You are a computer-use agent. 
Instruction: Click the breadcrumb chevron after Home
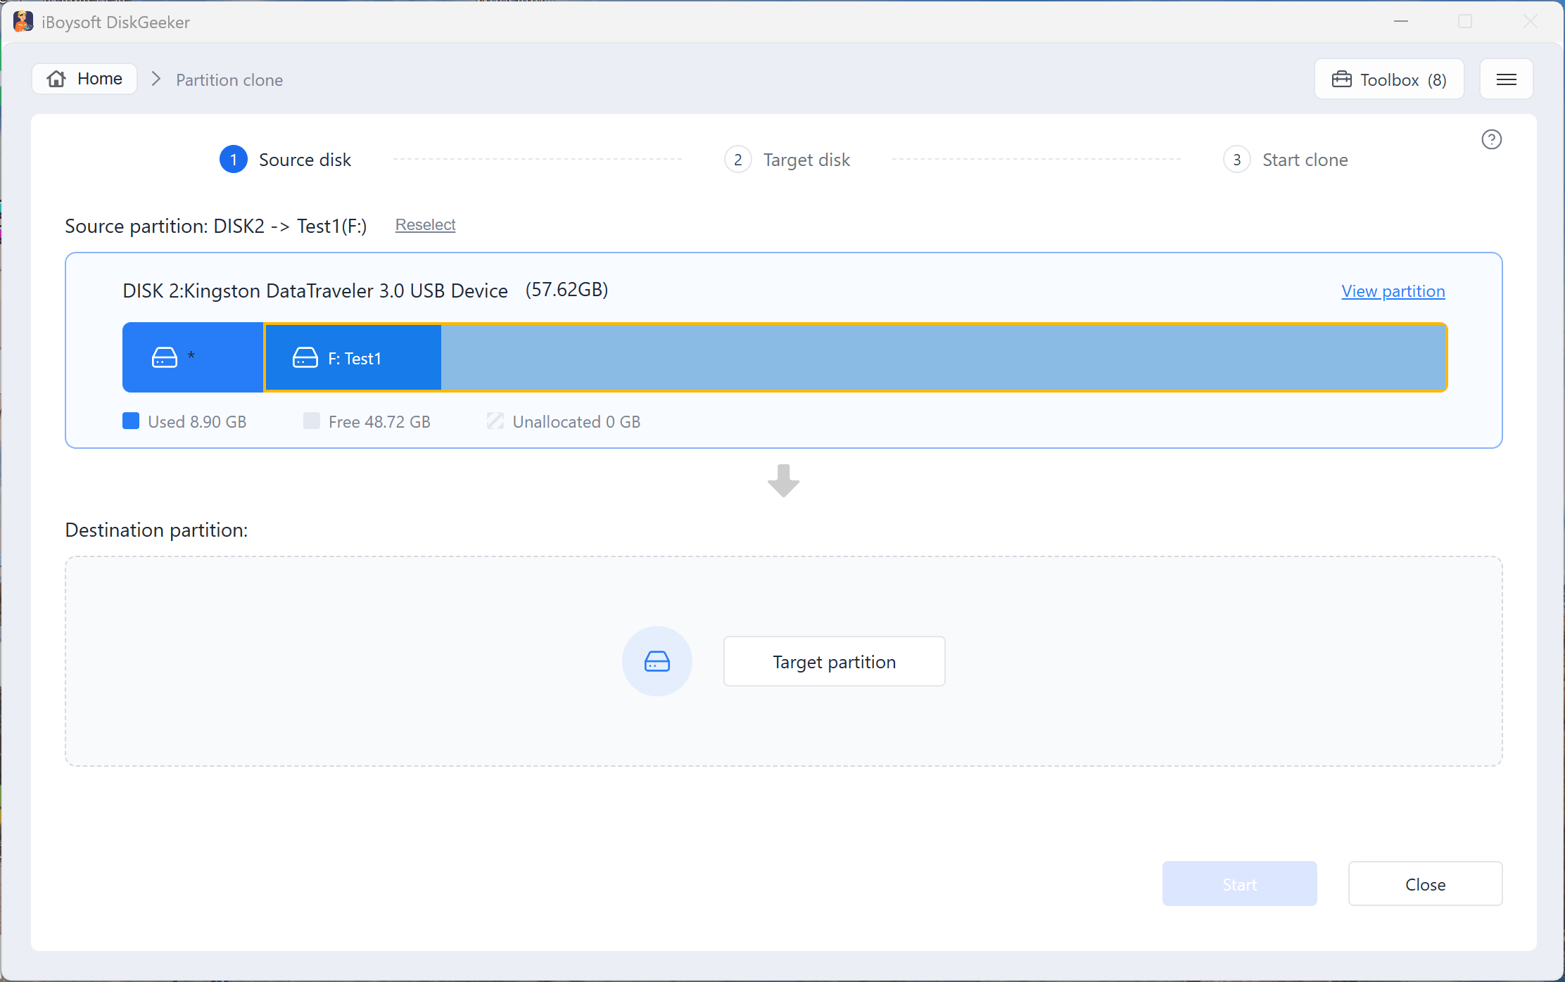[x=156, y=79]
